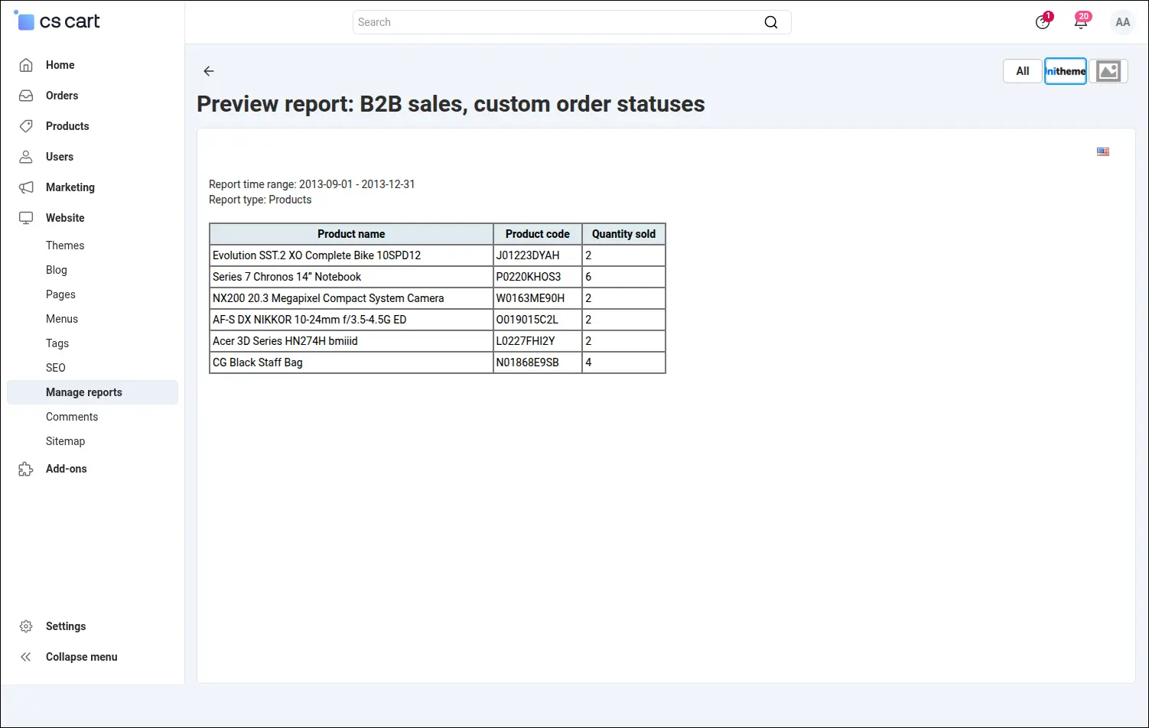Collapse the Website menu label
The height and width of the screenshot is (728, 1149).
[x=65, y=218]
